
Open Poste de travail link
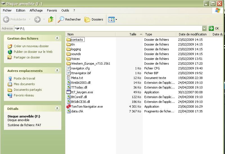click(x=24, y=78)
